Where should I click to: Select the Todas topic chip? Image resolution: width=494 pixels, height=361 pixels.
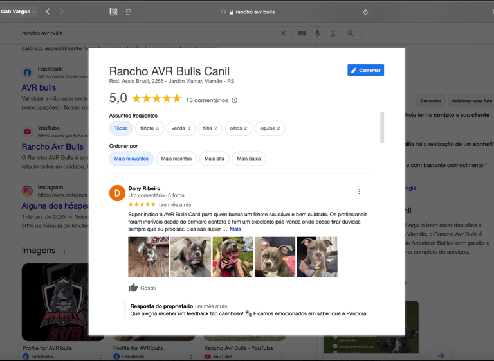coord(121,128)
